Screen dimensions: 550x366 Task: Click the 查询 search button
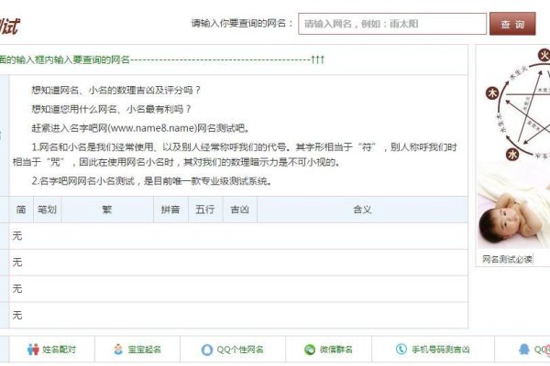512,24
